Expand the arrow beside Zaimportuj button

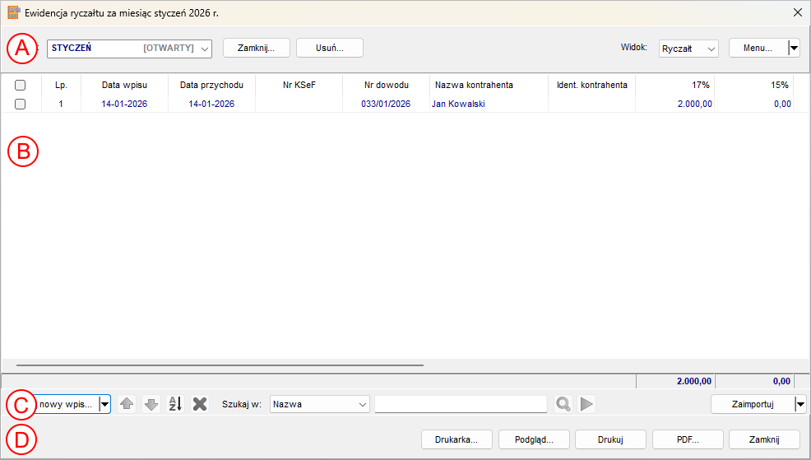point(800,404)
